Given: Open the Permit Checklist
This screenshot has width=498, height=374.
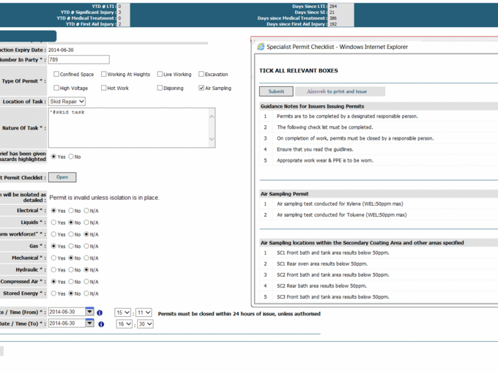Looking at the screenshot, I should 62,177.
